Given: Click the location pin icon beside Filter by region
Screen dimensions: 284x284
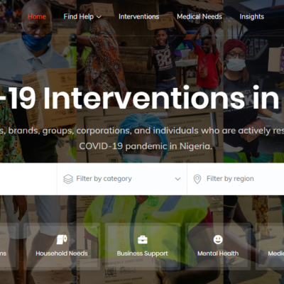Looking at the screenshot, I should coord(197,179).
